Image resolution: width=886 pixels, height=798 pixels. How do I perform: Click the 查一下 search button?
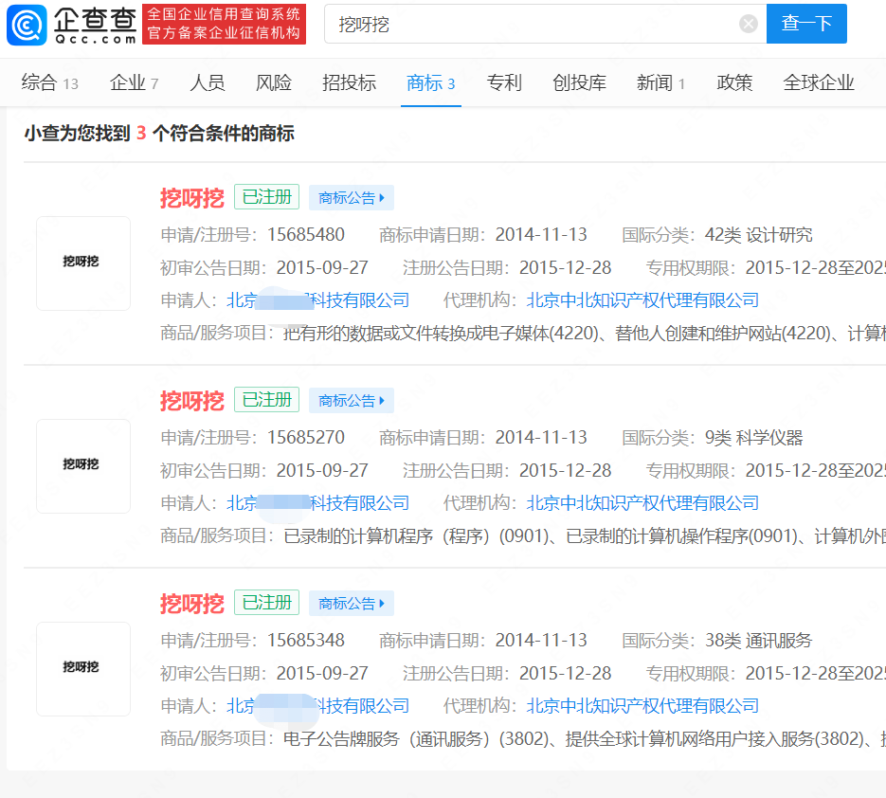806,25
